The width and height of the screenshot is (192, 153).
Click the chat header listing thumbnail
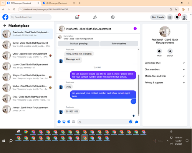(x=62, y=29)
